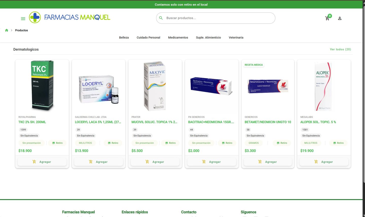Click Retiro chip on Mucivil card

click(x=170, y=143)
